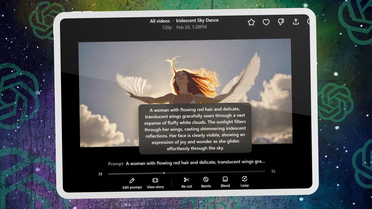The height and width of the screenshot is (209, 372).
Task: Toggle the Loop option
Action: point(245,181)
